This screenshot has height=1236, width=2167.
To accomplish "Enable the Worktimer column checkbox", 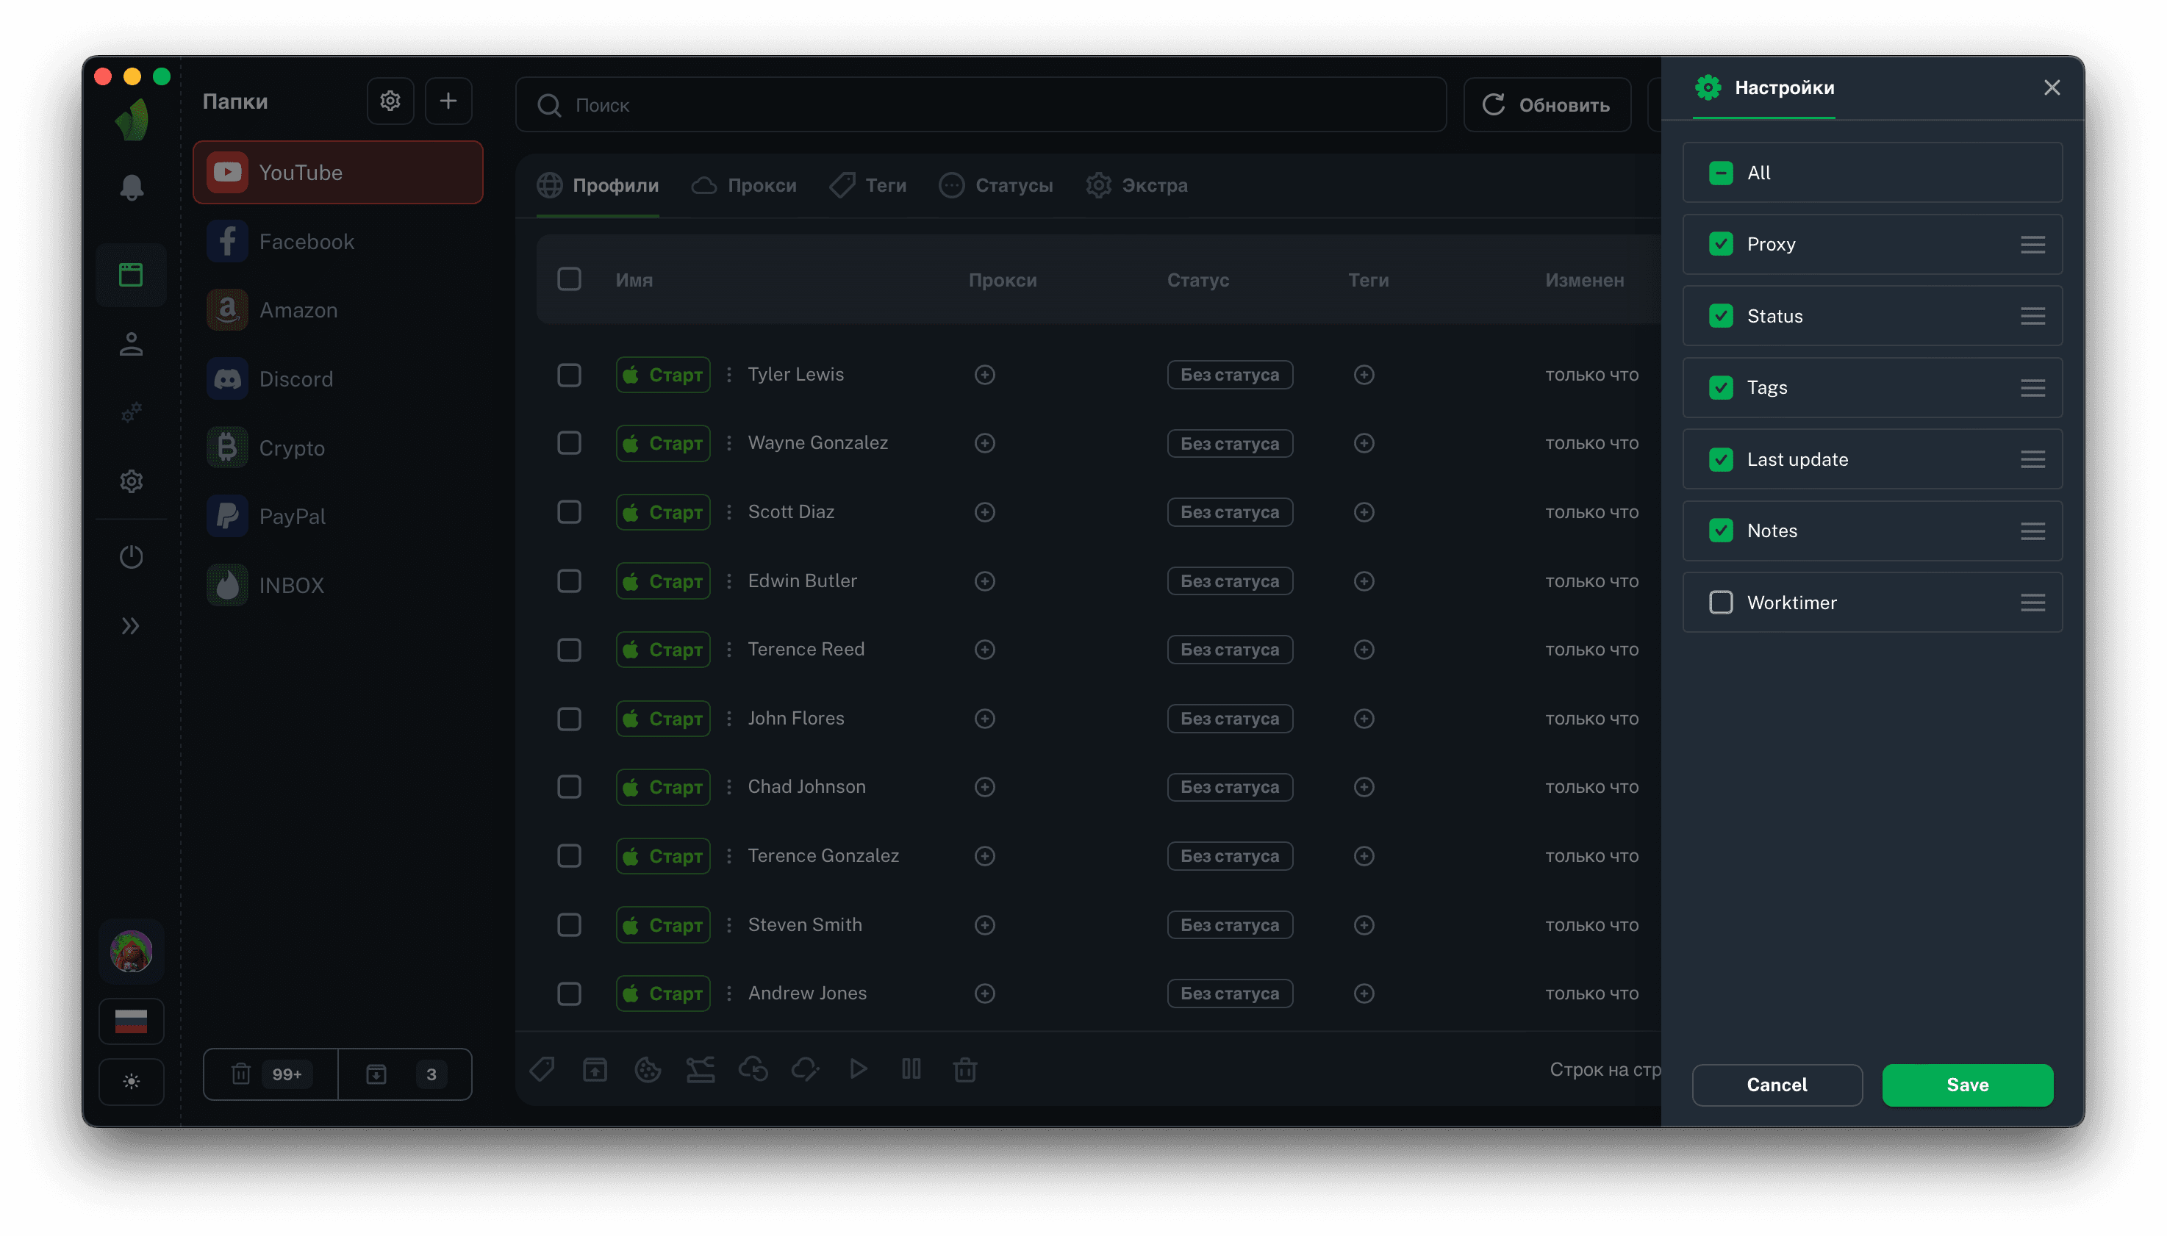I will coord(1720,603).
